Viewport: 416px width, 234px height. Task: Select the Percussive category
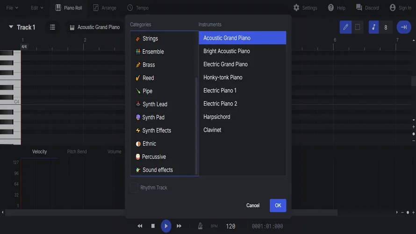pyautogui.click(x=164, y=156)
